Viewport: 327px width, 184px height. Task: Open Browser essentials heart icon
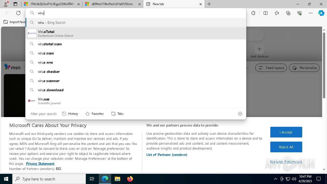tap(299, 13)
